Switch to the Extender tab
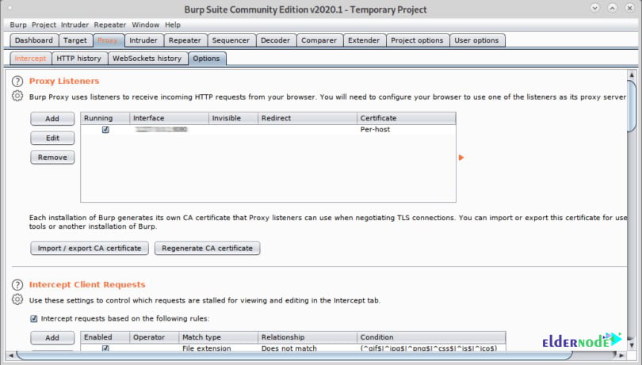The image size is (642, 365). coord(364,40)
